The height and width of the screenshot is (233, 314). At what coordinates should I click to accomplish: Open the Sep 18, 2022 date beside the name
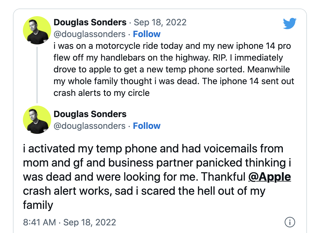pos(160,22)
